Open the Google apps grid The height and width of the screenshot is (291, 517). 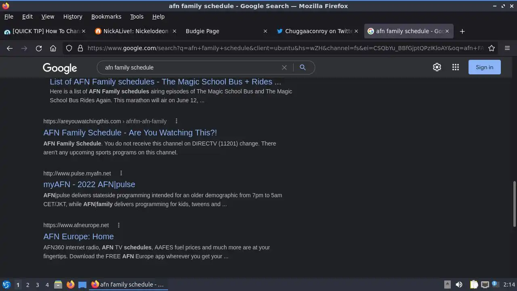(x=456, y=67)
